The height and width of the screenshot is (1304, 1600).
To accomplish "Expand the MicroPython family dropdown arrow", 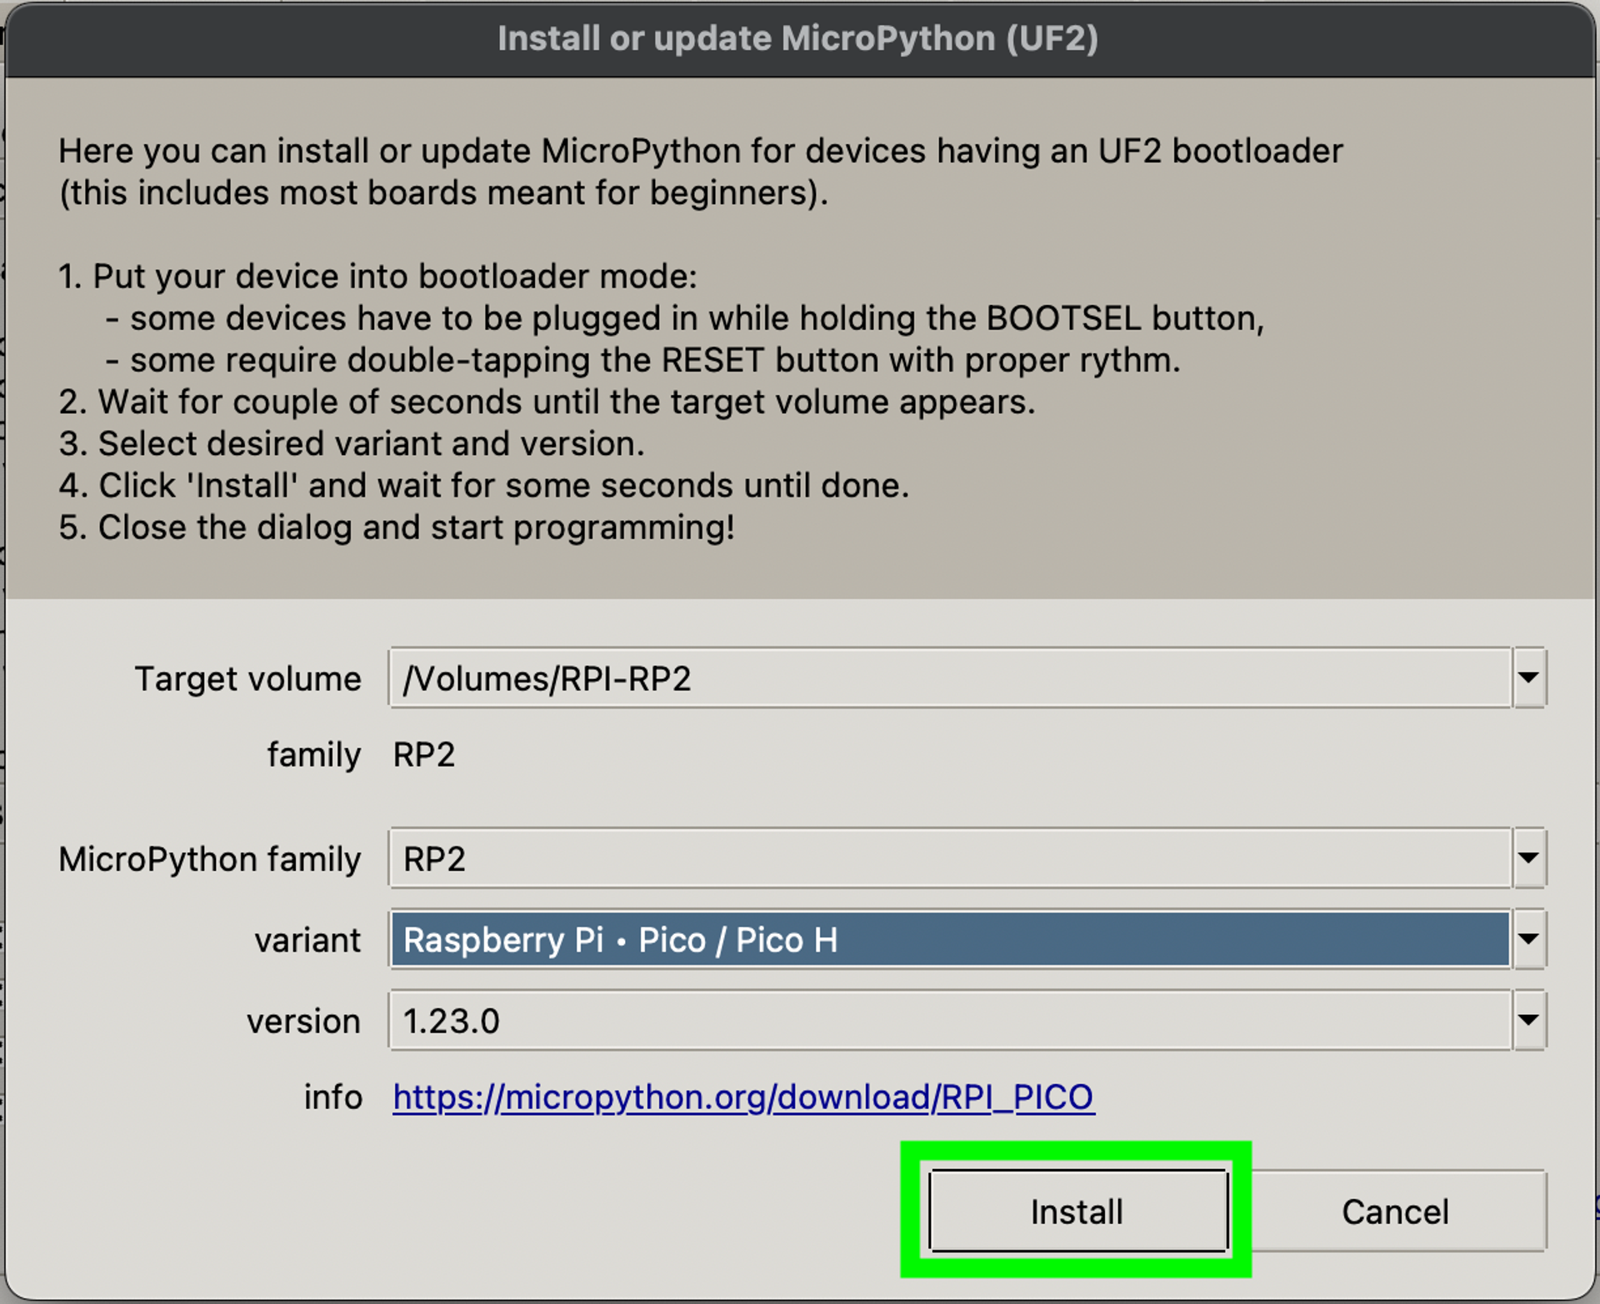I will pyautogui.click(x=1528, y=857).
